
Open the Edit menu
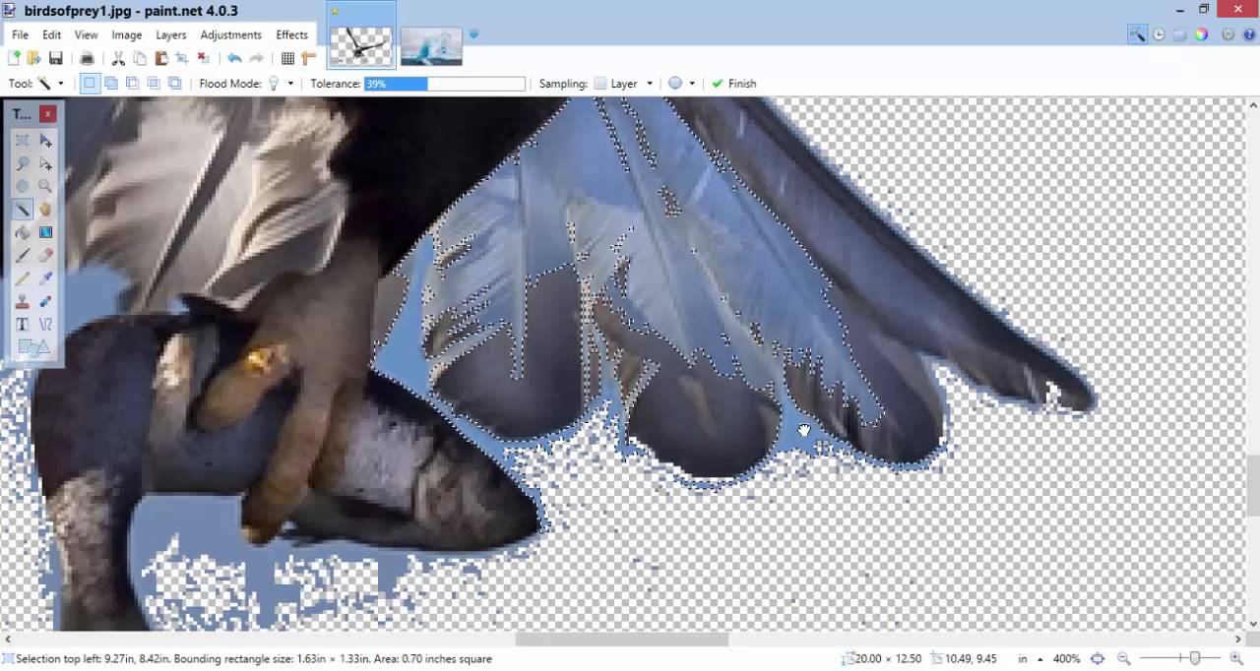[51, 34]
